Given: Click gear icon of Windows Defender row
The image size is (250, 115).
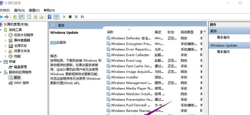Looking at the screenshot, I should pos(108,38).
